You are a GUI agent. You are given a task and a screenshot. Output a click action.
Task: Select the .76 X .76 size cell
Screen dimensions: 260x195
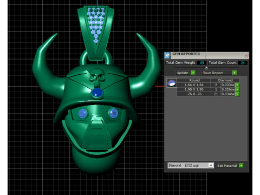[x=194, y=94]
